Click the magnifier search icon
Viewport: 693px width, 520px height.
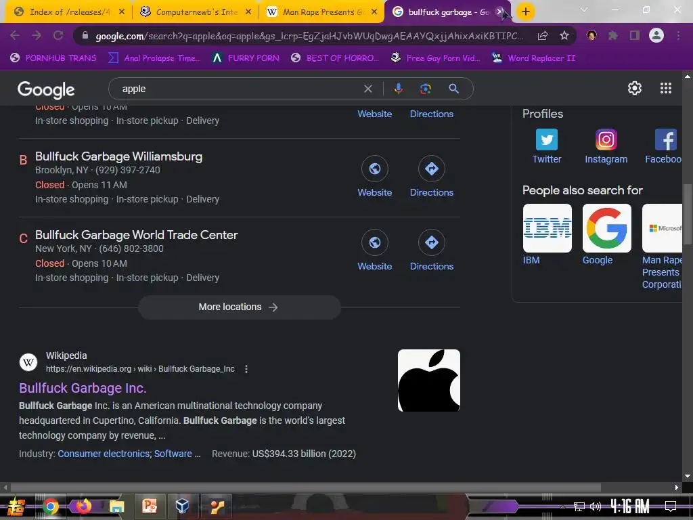(x=453, y=89)
